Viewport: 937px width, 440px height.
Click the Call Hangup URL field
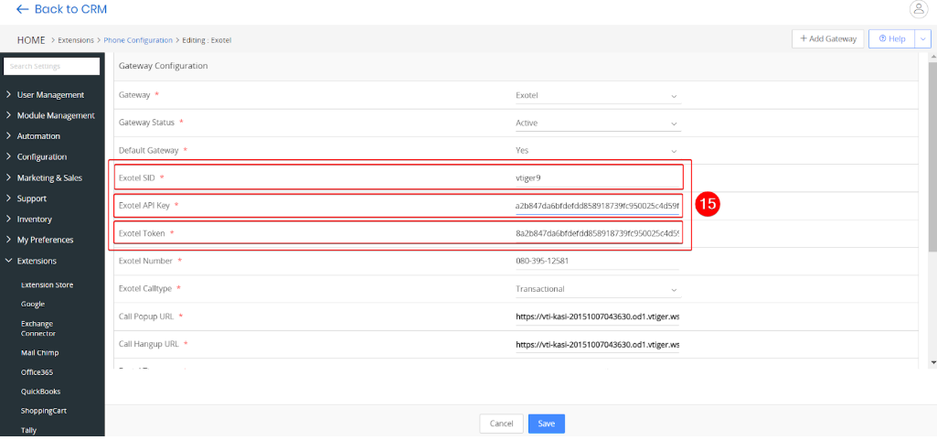(598, 345)
